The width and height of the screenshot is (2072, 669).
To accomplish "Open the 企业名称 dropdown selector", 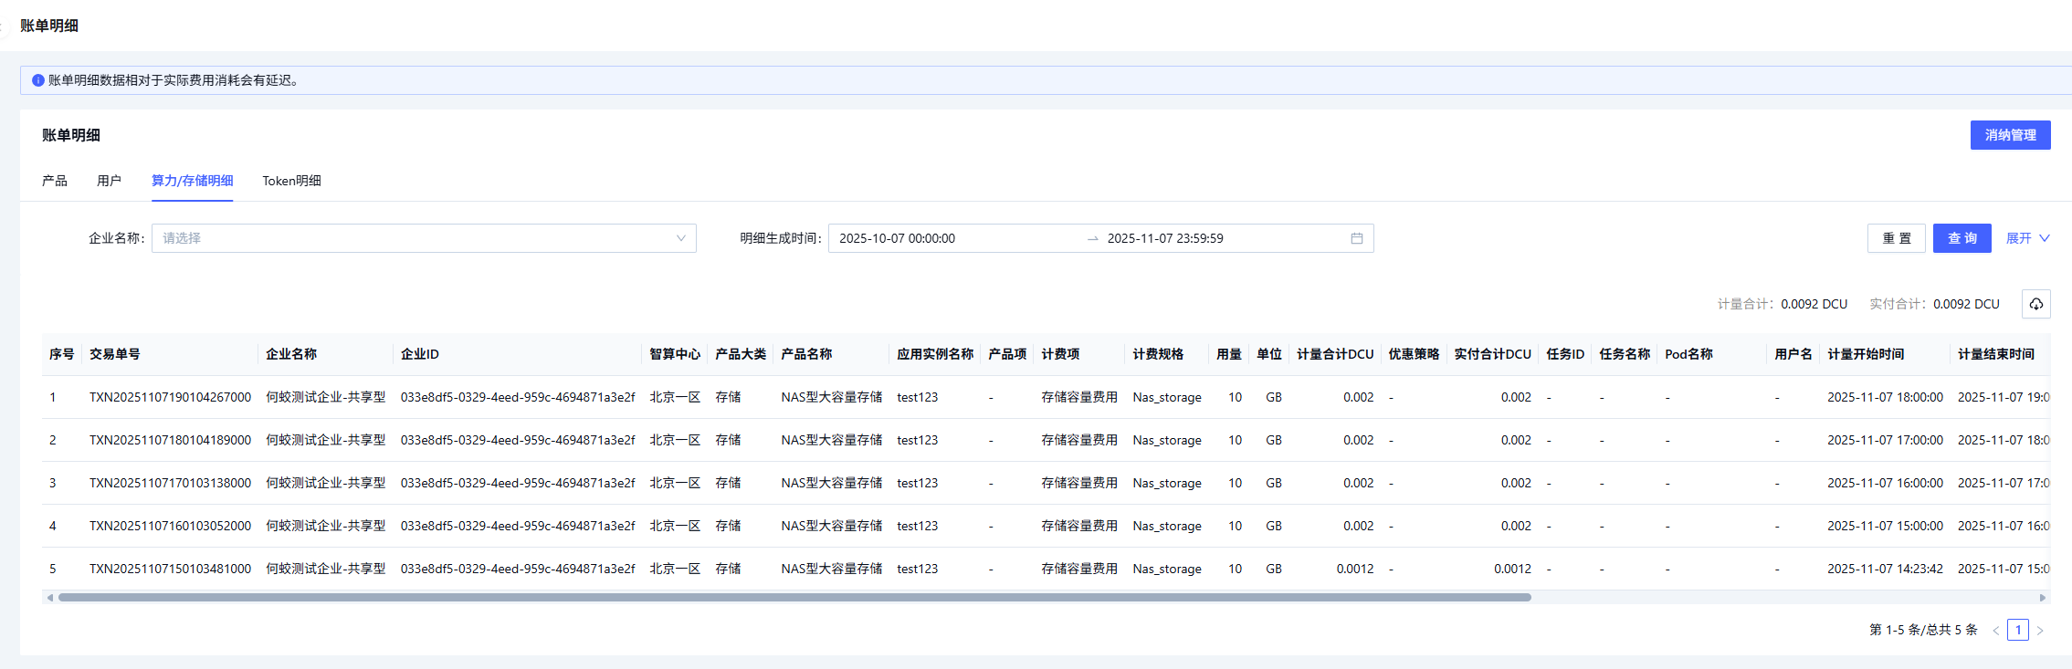I will point(424,238).
